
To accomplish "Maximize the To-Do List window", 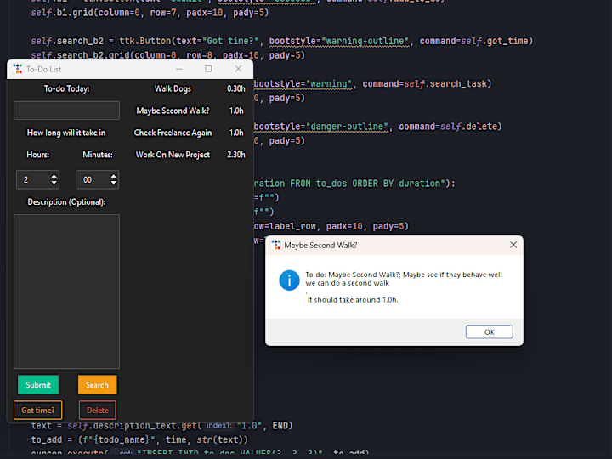I will (x=208, y=69).
